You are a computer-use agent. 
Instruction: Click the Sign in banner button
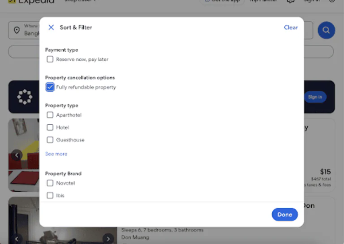coord(315,97)
